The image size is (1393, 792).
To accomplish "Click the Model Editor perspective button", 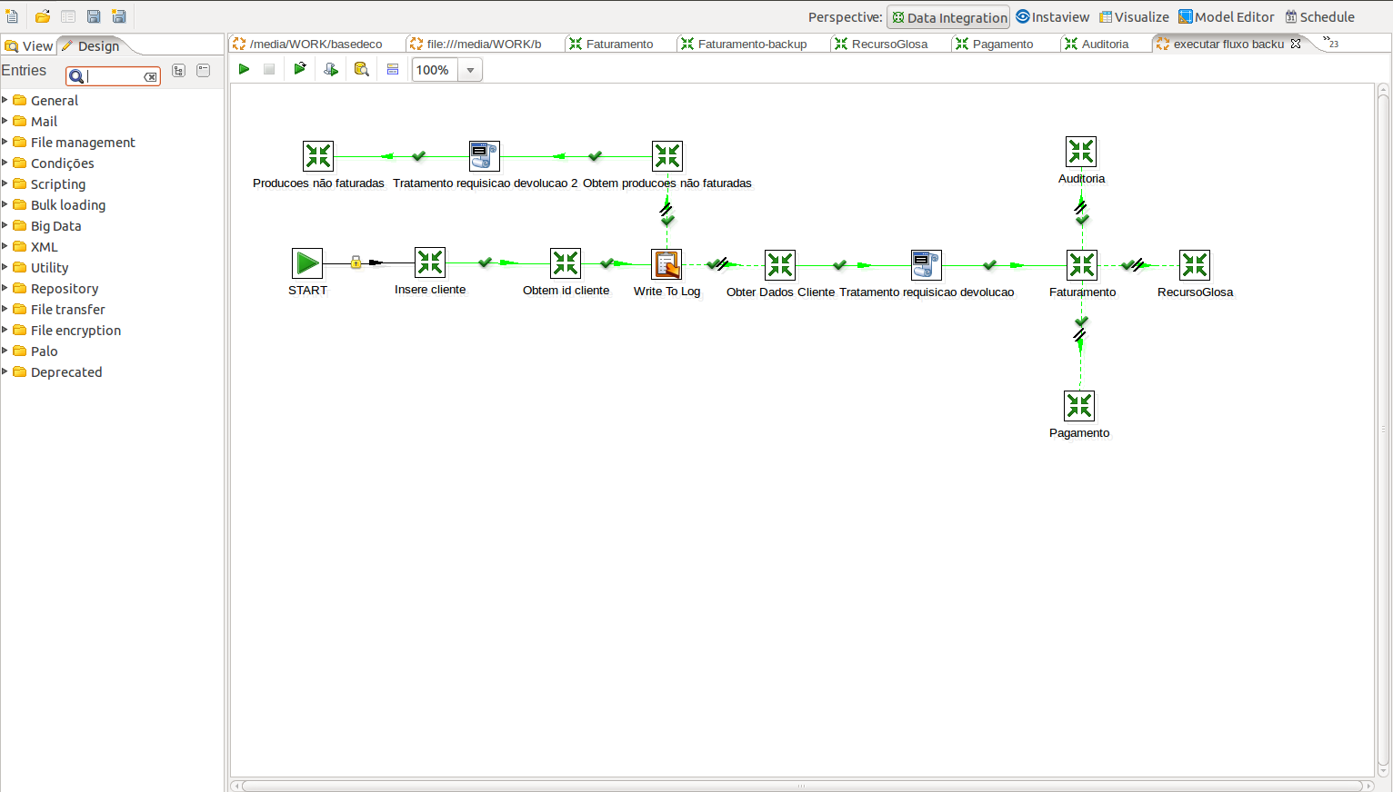I will tap(1226, 17).
